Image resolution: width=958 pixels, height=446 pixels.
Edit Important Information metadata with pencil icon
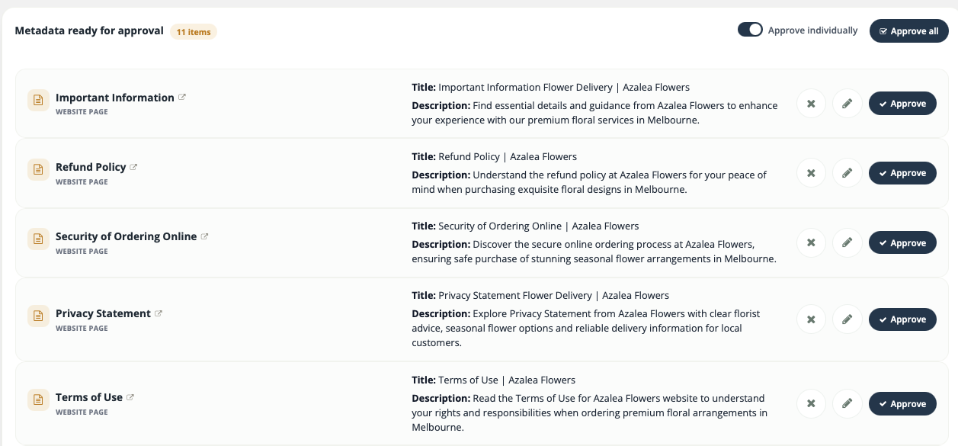(847, 104)
